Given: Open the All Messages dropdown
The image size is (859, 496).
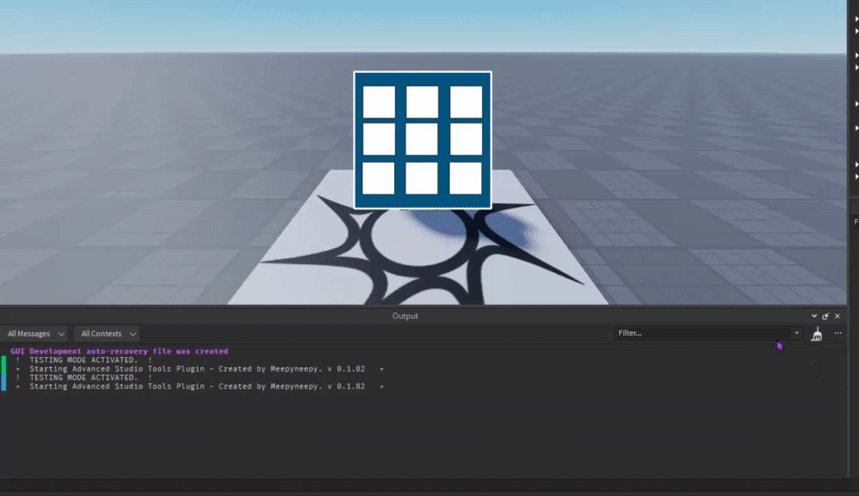Looking at the screenshot, I should (x=35, y=334).
